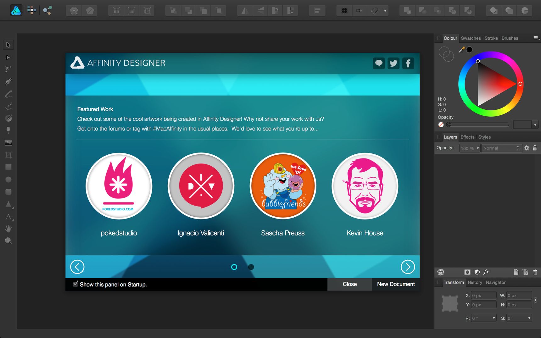Open the Twitter link icon
This screenshot has width=541, height=338.
(393, 63)
